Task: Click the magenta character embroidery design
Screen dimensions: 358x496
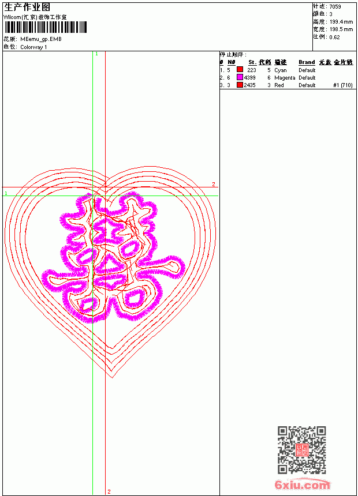Action: (113, 257)
